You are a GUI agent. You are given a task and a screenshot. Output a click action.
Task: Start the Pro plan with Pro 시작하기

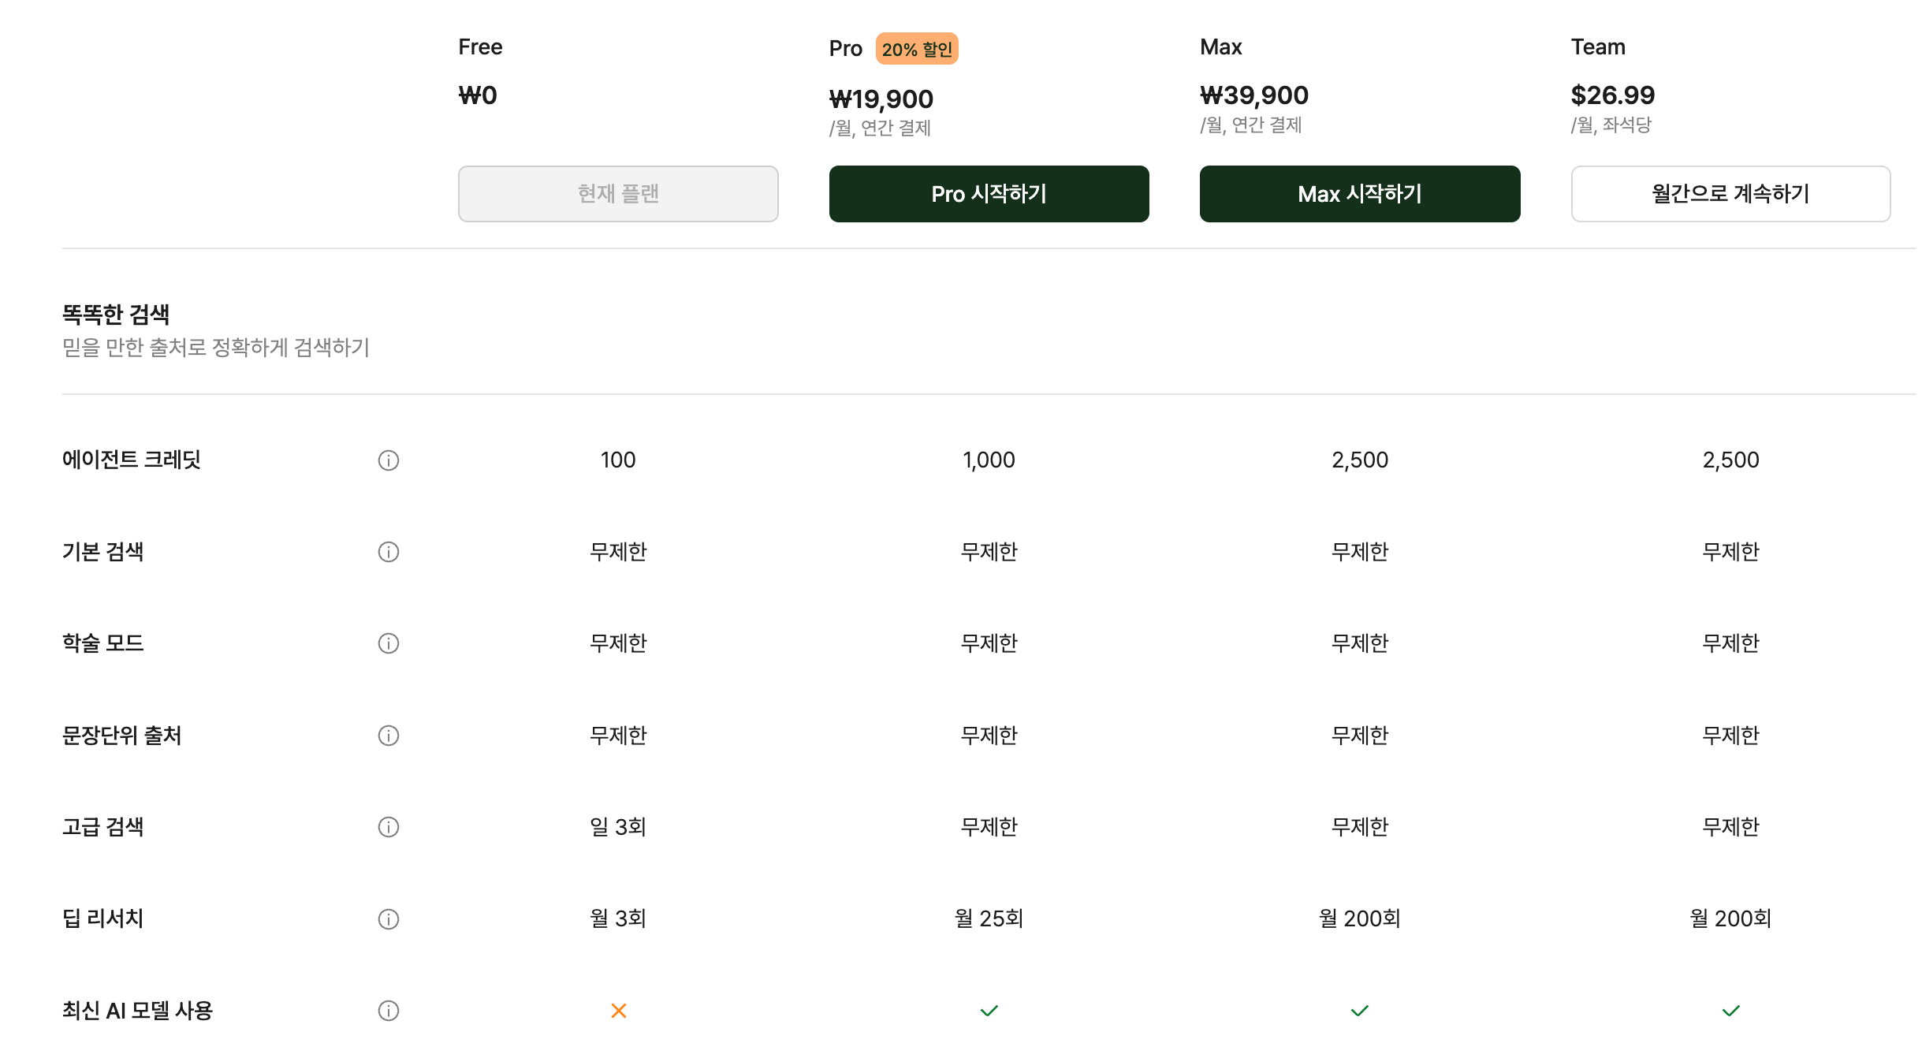[x=989, y=194]
